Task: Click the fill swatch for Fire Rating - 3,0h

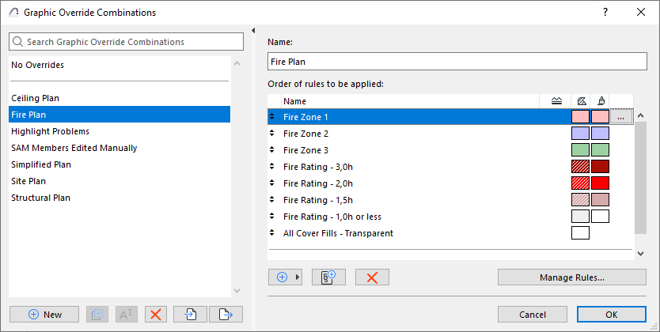Action: point(580,167)
